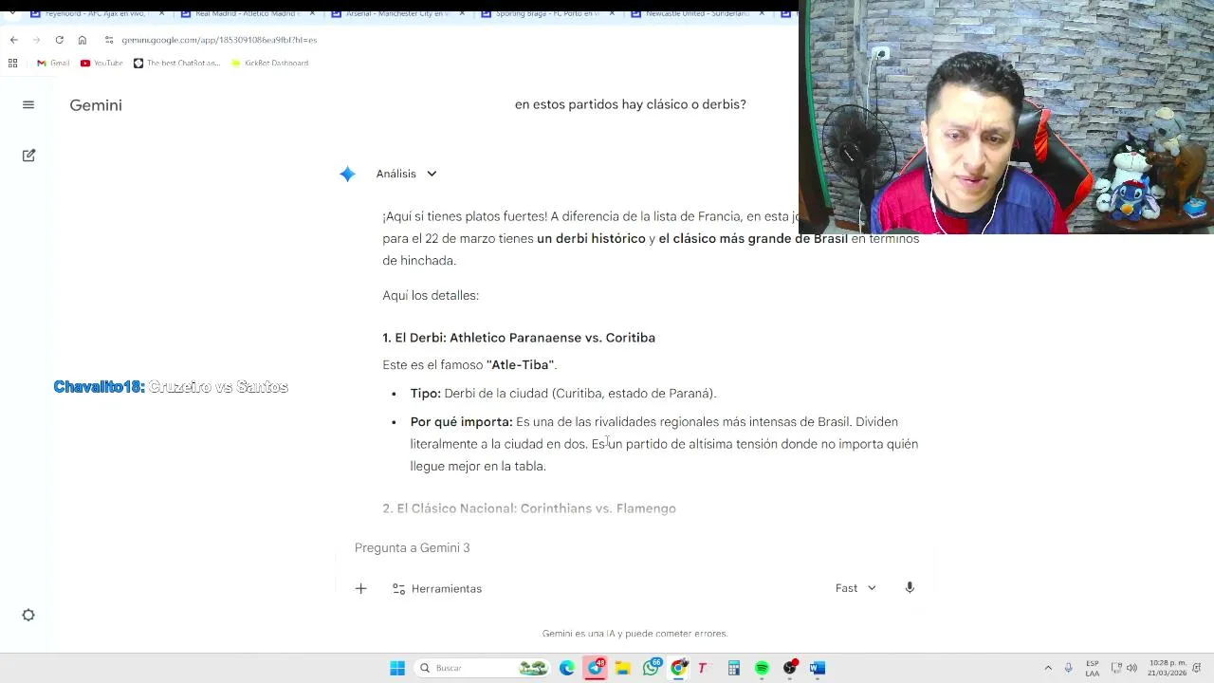The height and width of the screenshot is (683, 1214).
Task: Open Spotify from the taskbar
Action: point(762,668)
